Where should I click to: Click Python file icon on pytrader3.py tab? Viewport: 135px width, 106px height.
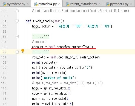pos(108,4)
